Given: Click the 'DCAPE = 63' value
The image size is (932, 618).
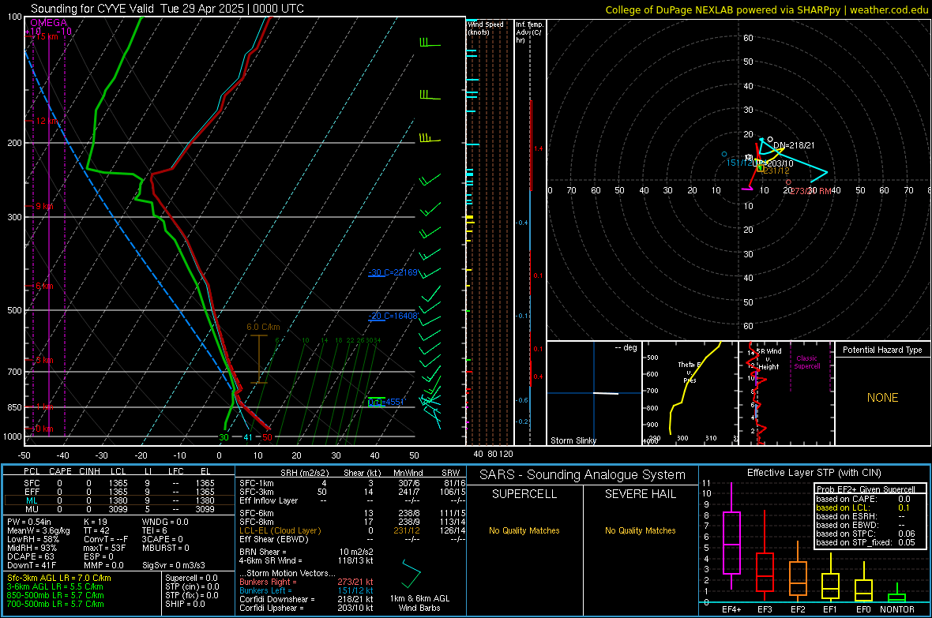Looking at the screenshot, I should click(30, 556).
